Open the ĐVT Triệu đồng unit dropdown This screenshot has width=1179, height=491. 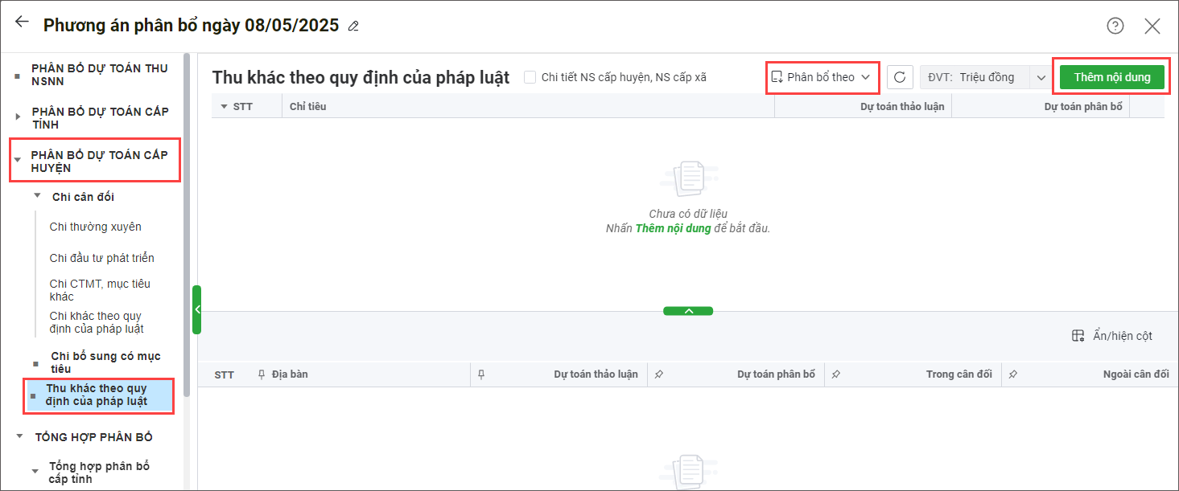tap(1041, 77)
